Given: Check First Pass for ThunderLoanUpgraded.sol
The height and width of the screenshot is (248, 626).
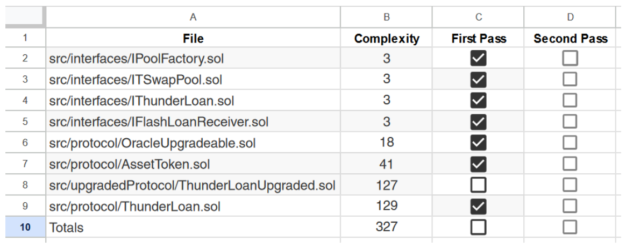Looking at the screenshot, I should [478, 185].
